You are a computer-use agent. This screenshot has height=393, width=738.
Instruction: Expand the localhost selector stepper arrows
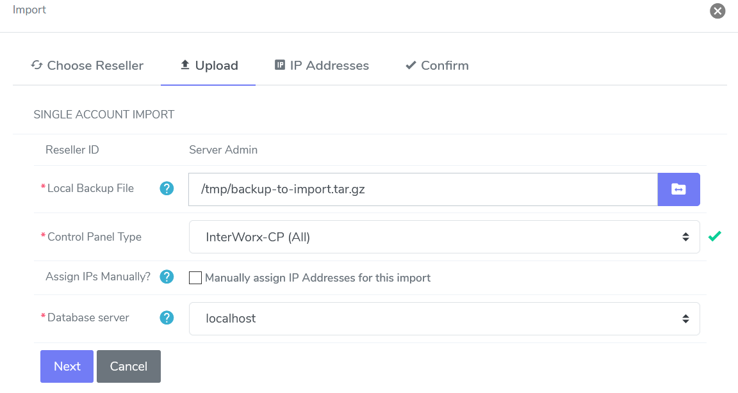tap(685, 318)
